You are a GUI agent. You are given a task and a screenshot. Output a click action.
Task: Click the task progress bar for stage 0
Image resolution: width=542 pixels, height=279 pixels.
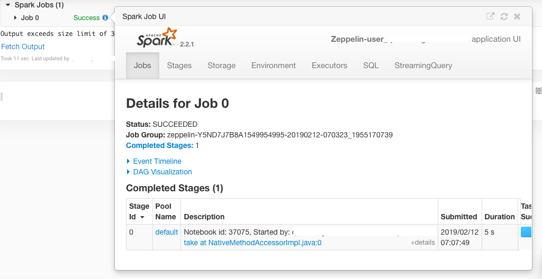(x=526, y=232)
